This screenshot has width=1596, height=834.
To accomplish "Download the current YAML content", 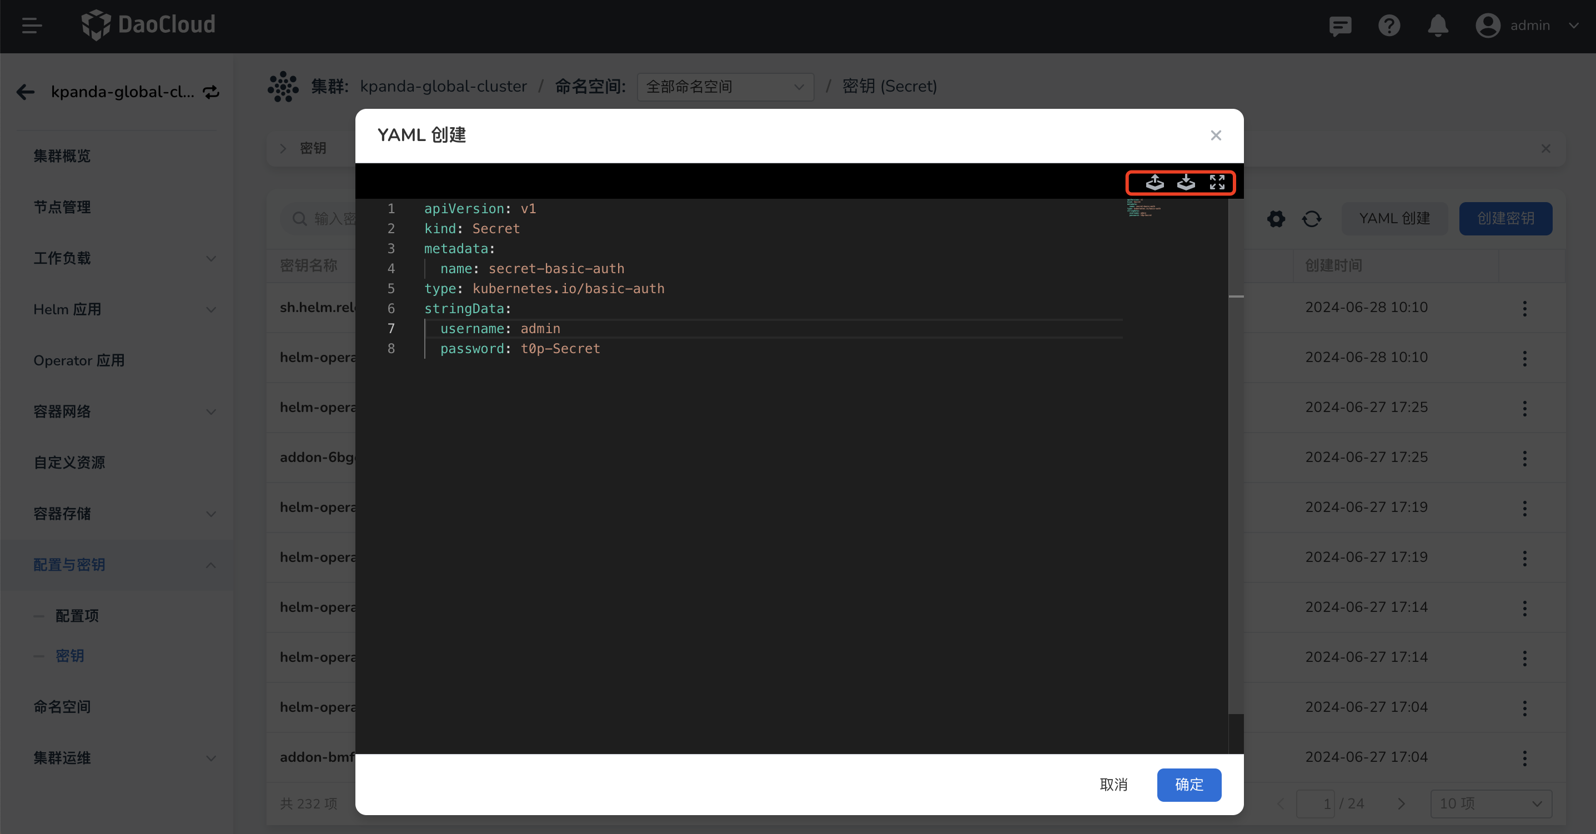I will click(1186, 183).
